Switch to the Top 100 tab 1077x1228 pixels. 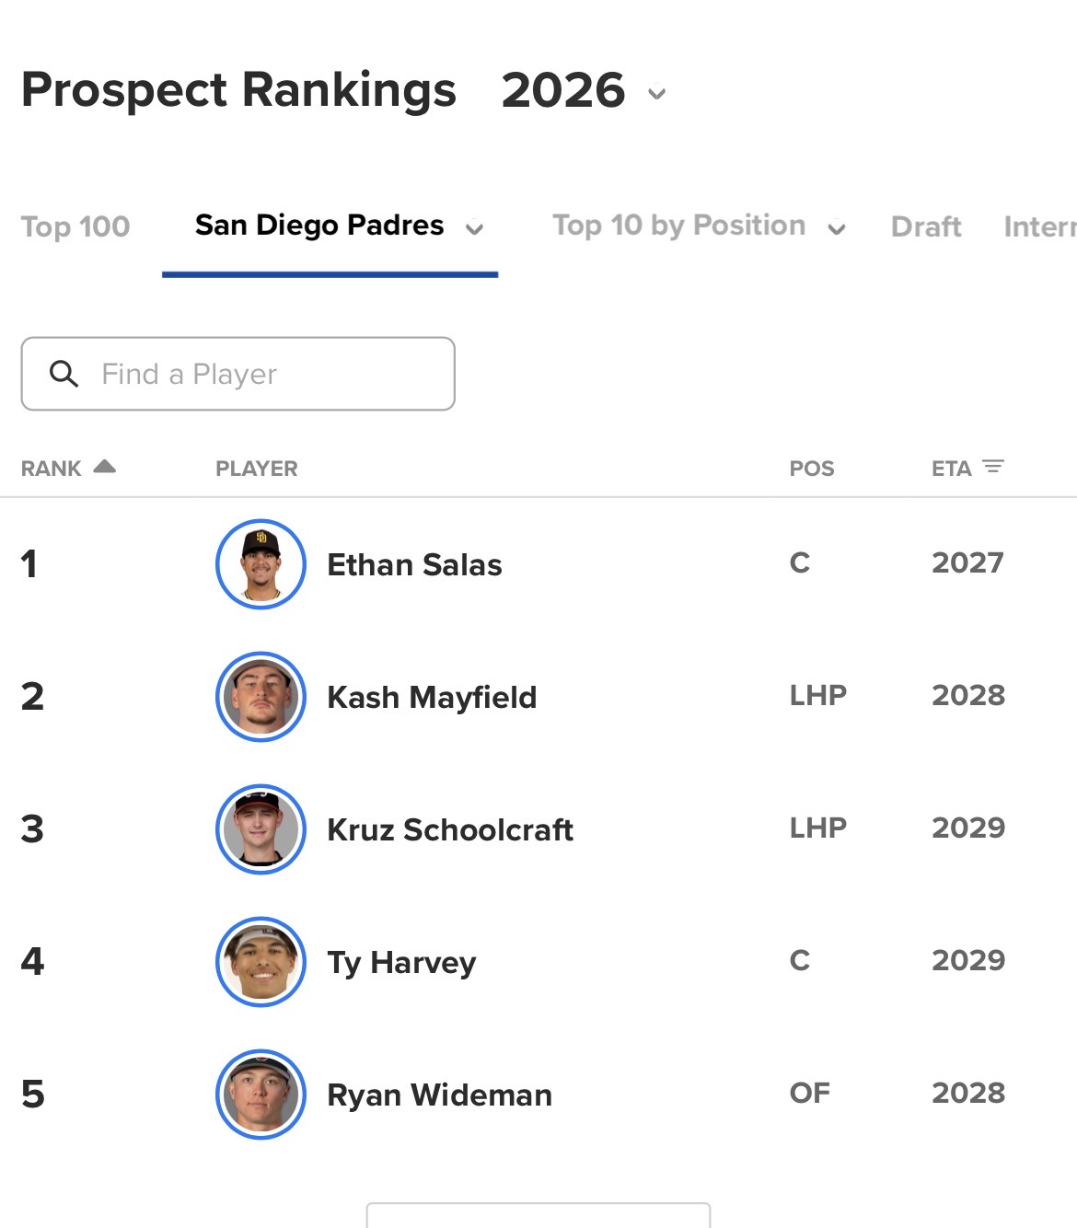tap(75, 226)
